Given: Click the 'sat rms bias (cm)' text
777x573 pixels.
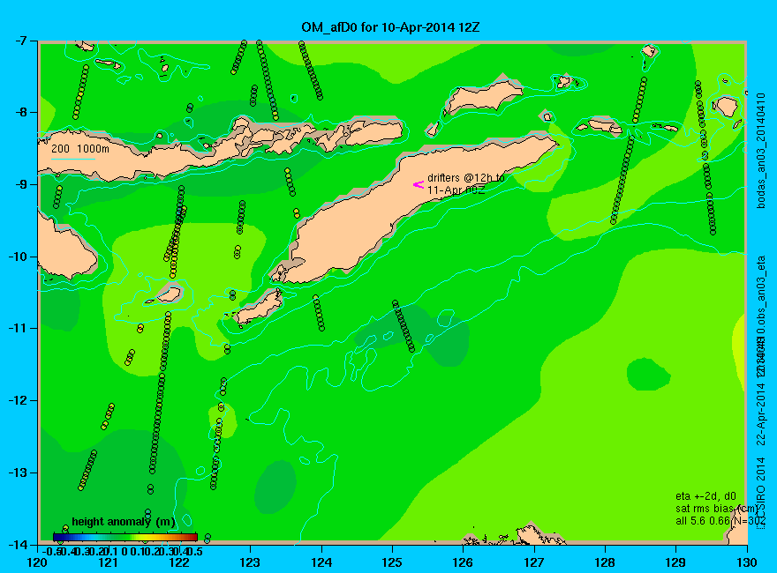Looking at the screenshot, I should pyautogui.click(x=717, y=509).
